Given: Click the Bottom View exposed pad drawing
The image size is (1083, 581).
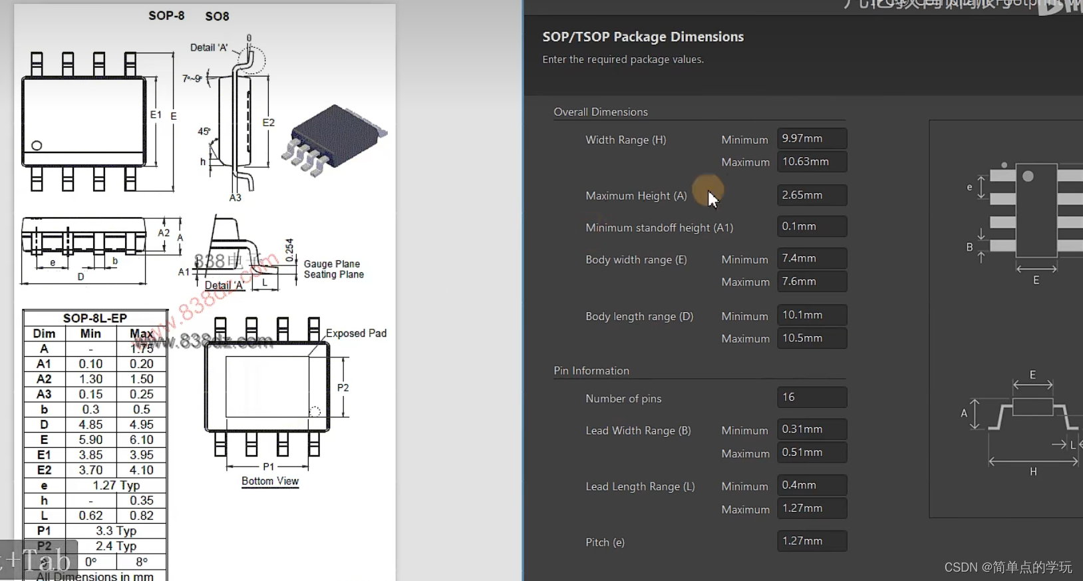Looking at the screenshot, I should (267, 387).
